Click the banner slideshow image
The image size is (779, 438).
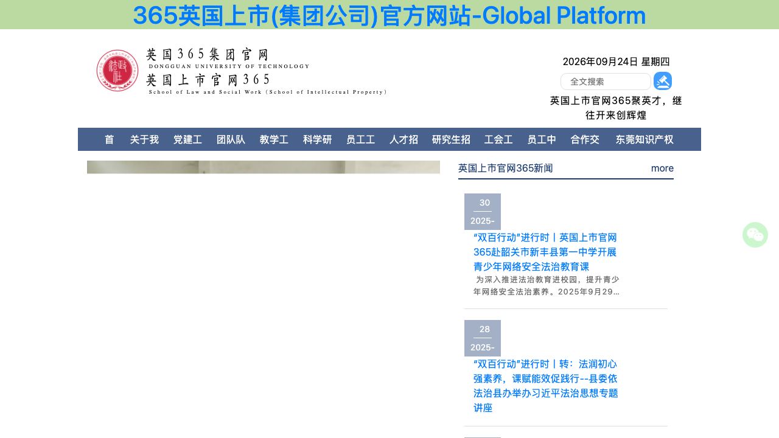tap(264, 167)
